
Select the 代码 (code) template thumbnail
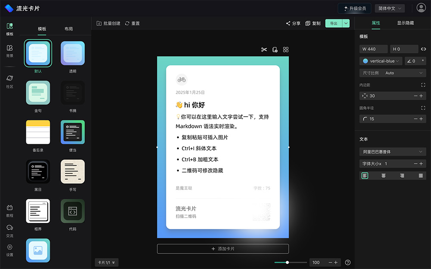(x=72, y=212)
